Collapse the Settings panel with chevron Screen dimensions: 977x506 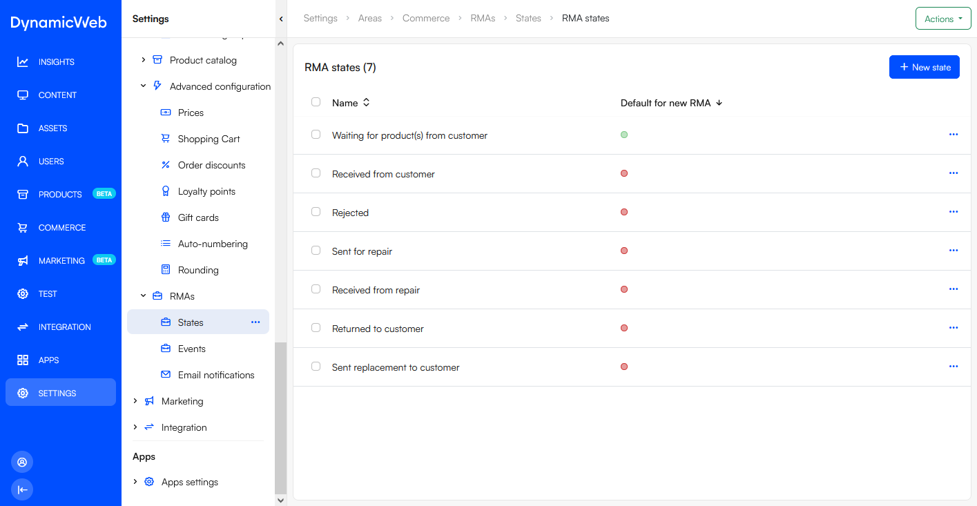pos(281,19)
